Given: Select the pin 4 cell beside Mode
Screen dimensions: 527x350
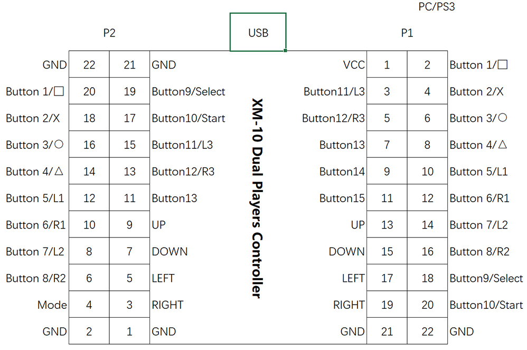Looking at the screenshot, I should [89, 305].
